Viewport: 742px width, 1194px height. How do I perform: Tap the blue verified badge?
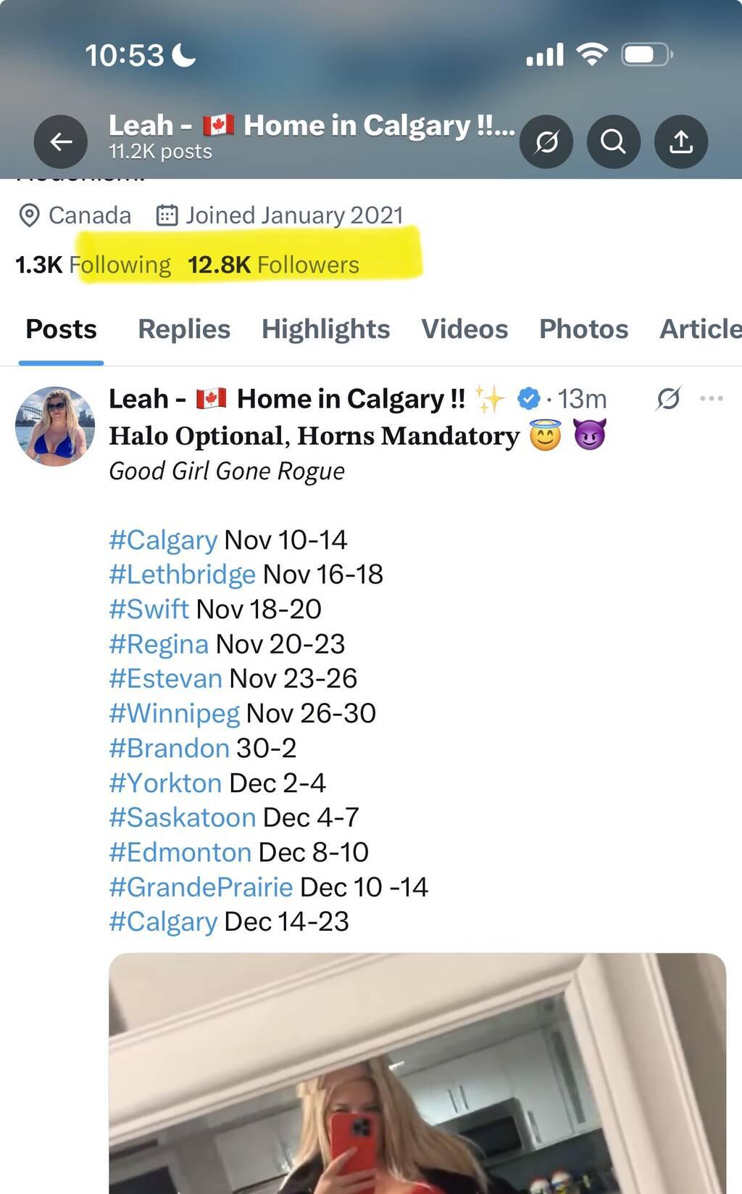[529, 398]
